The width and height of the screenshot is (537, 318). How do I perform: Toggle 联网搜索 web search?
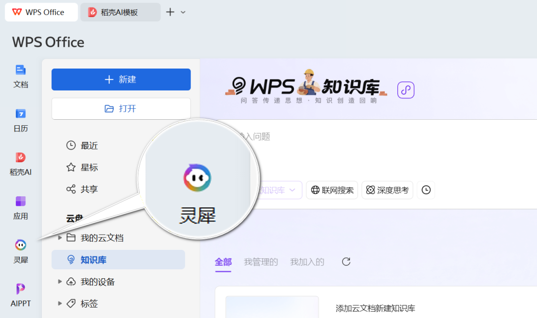coord(332,190)
